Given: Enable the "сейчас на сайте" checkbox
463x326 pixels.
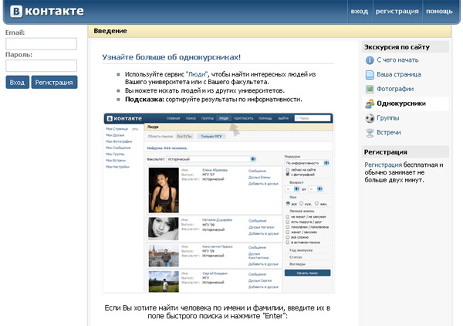Looking at the screenshot, I should coord(288,170).
